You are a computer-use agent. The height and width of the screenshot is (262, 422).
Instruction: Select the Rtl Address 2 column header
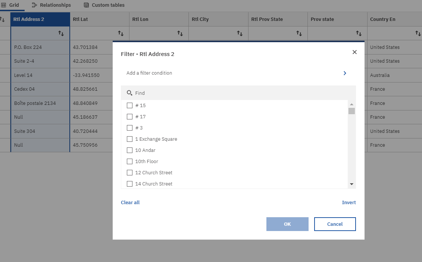pos(40,19)
